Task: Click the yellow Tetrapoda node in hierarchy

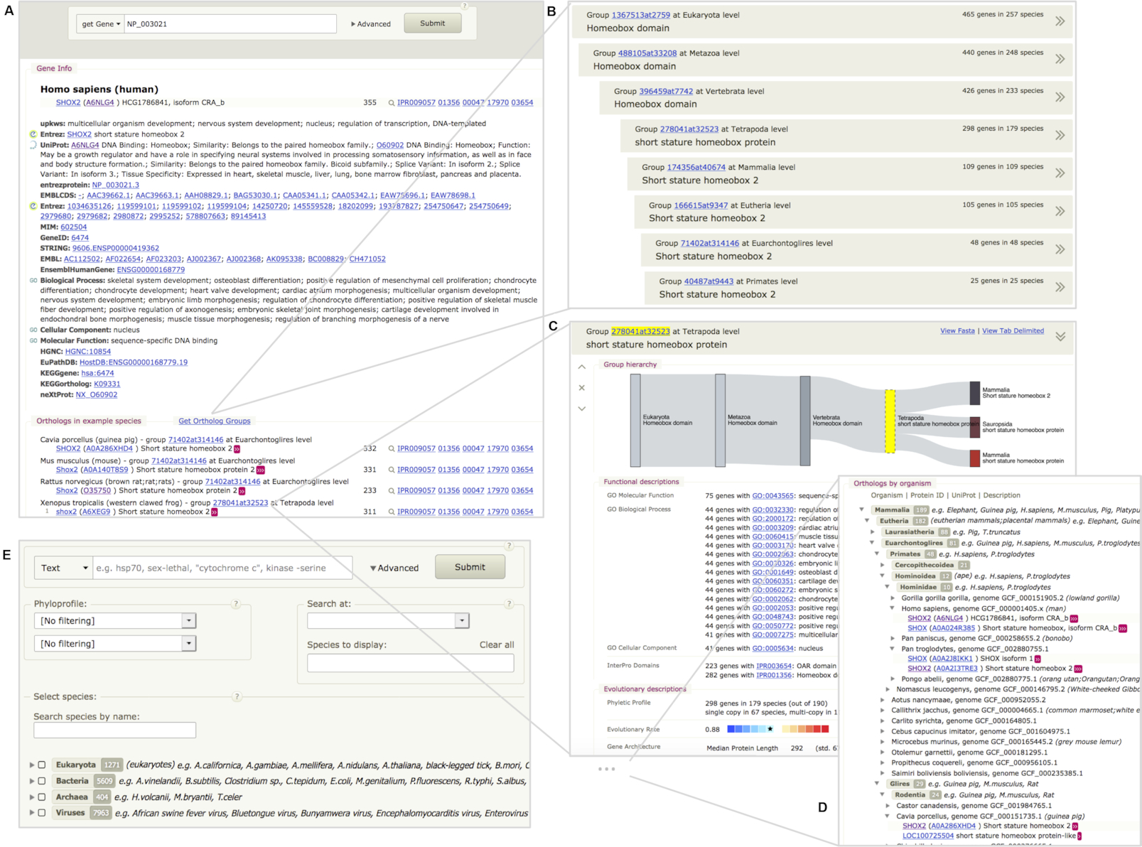Action: point(890,421)
